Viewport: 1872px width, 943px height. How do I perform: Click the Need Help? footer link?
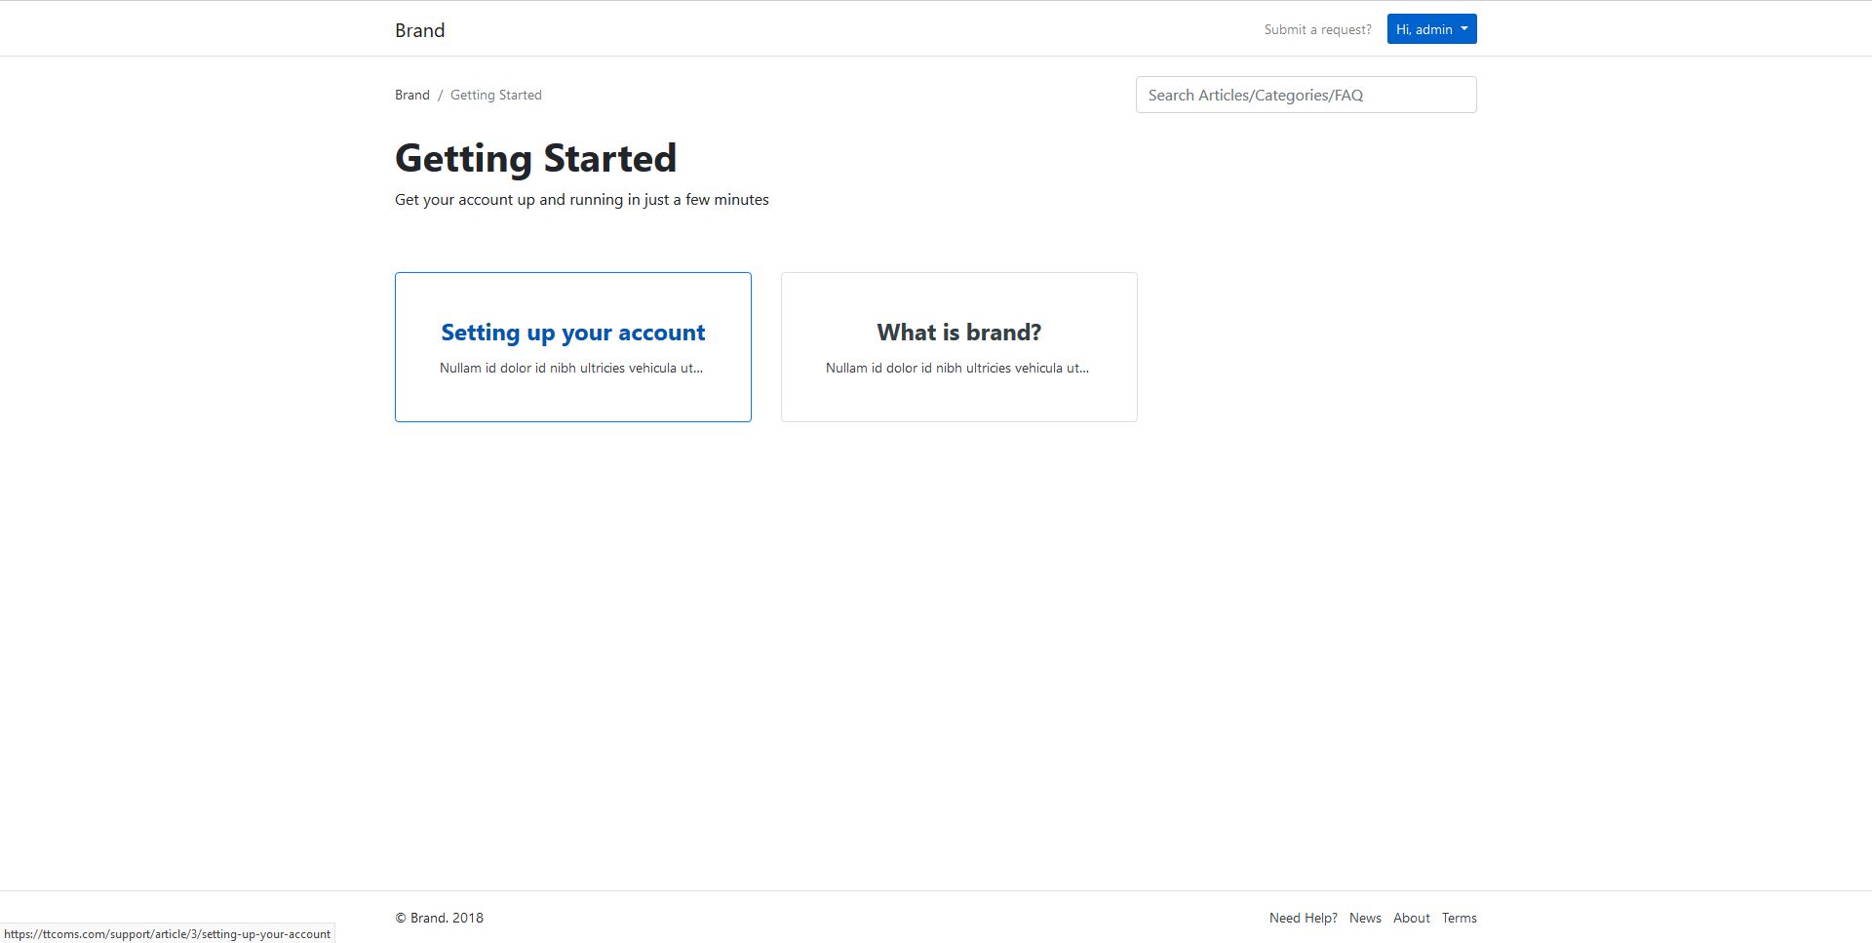pos(1303,918)
